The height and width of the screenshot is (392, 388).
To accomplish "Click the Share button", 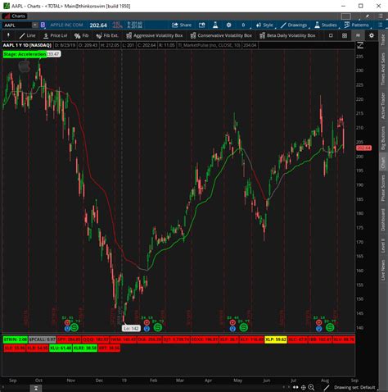I will coord(182,25).
